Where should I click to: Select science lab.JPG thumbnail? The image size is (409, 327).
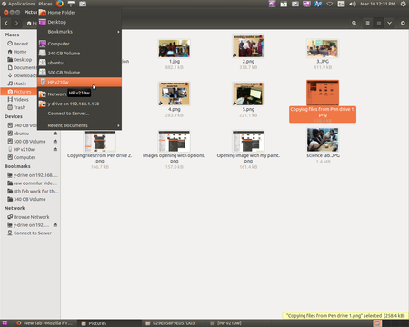click(x=323, y=140)
